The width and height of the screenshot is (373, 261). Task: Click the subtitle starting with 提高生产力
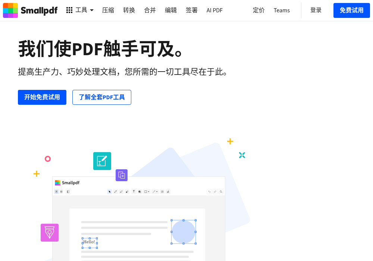coord(122,72)
